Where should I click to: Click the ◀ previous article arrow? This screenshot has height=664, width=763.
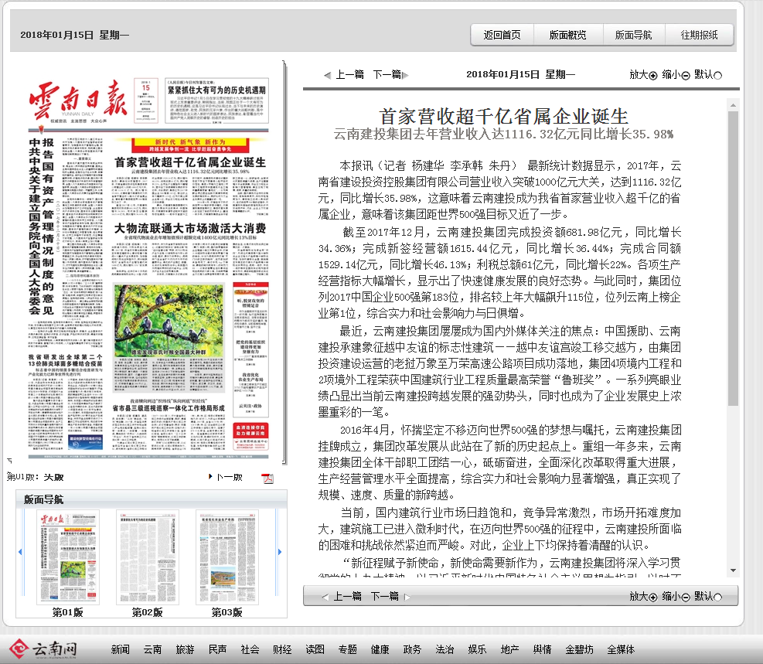[328, 75]
